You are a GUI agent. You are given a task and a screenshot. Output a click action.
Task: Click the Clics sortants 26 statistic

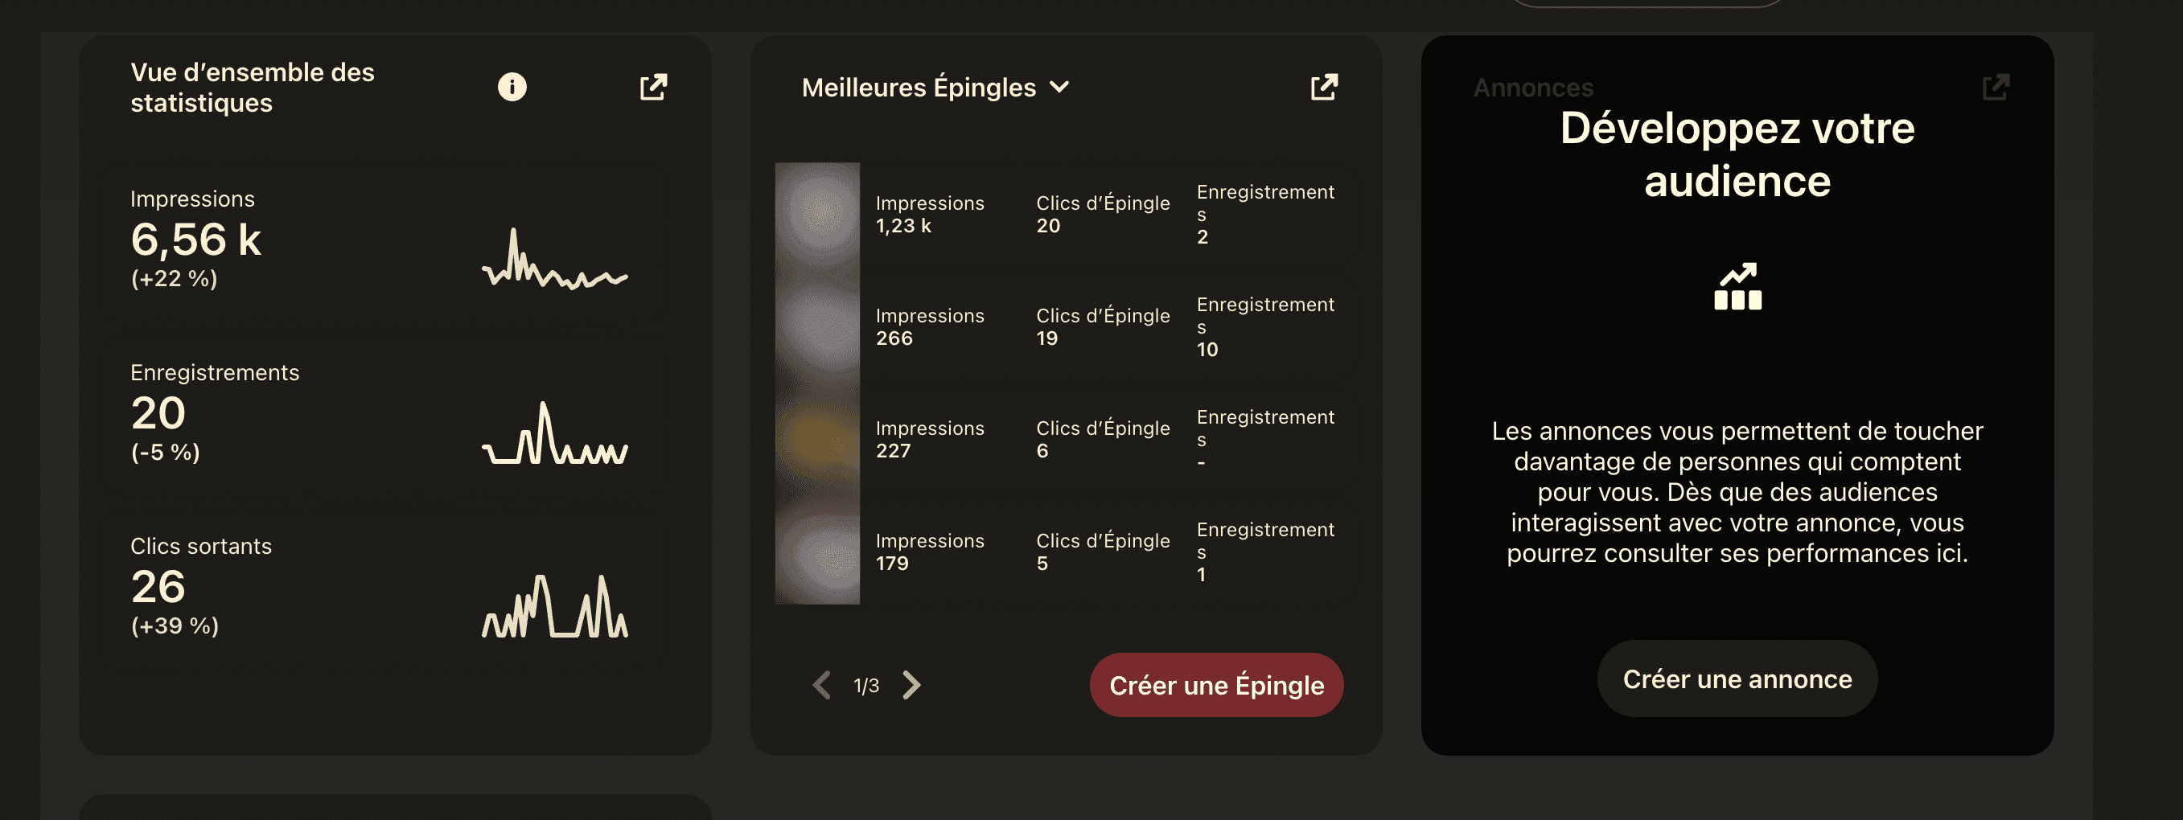click(201, 586)
